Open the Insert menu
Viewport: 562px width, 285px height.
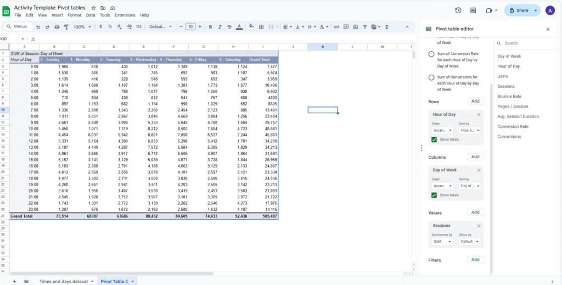tap(57, 15)
